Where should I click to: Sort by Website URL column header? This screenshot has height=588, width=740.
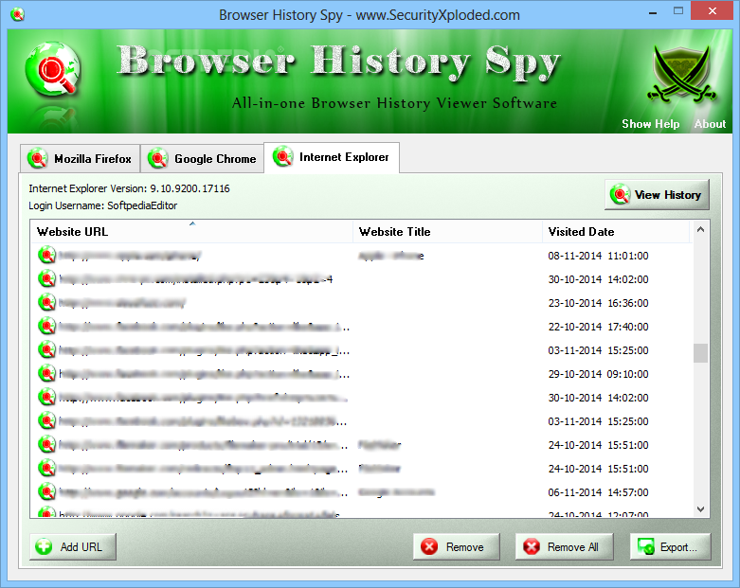click(x=191, y=232)
